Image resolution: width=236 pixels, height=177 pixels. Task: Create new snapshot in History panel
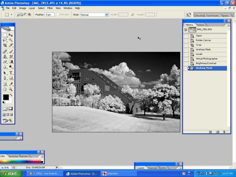click(217, 132)
